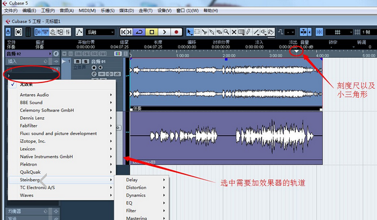Open the 文件(F) menu
377x220 pixels.
point(11,11)
